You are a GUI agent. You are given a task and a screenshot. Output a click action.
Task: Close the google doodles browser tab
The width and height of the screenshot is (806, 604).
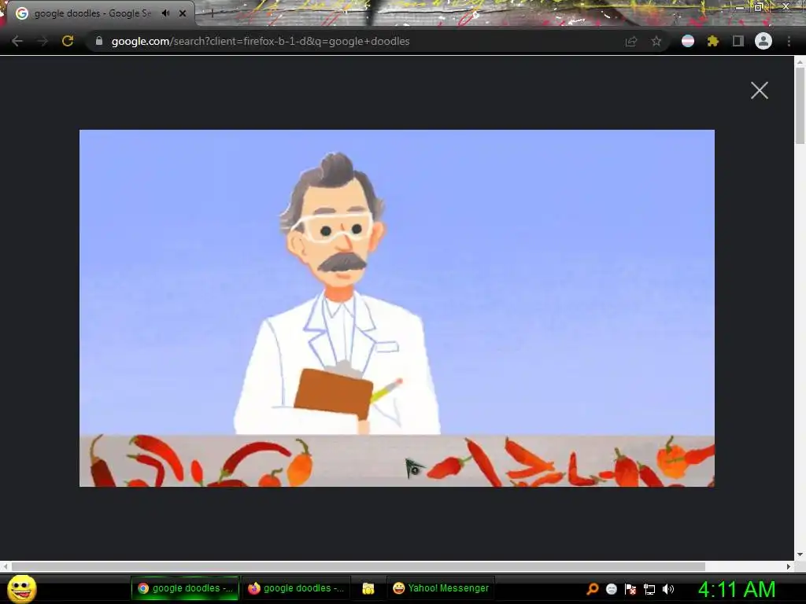(183, 13)
